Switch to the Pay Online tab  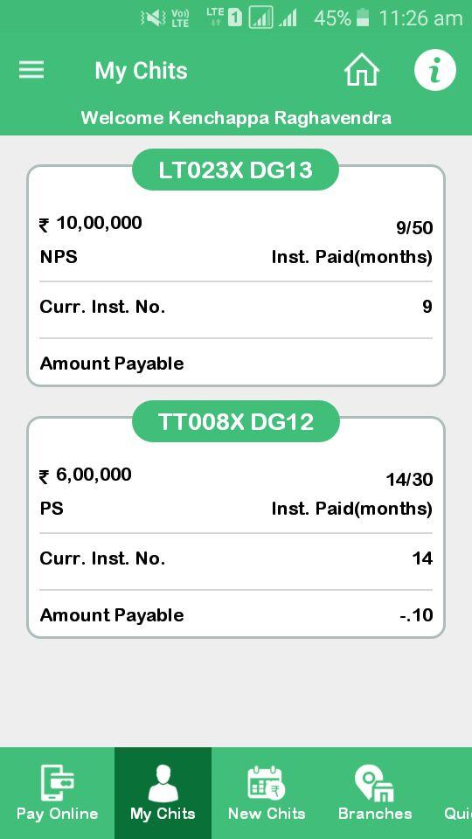point(58,793)
